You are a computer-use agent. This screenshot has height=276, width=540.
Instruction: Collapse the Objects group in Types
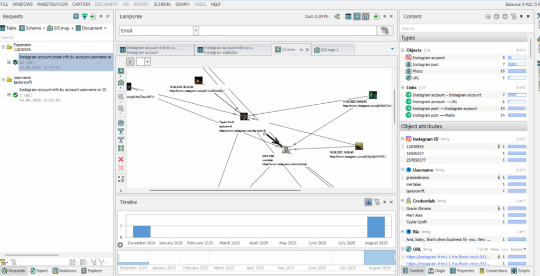click(402, 50)
